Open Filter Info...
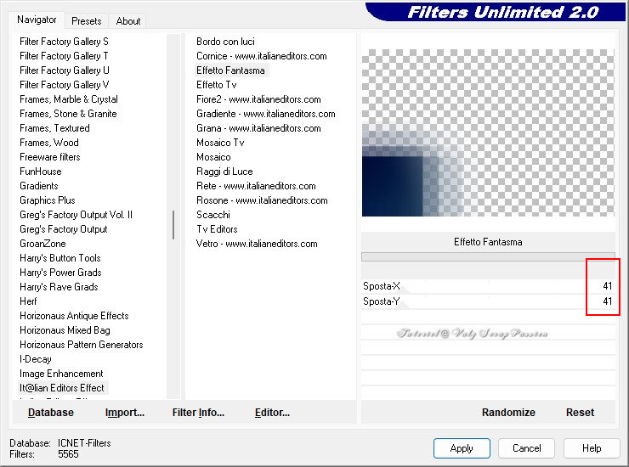 click(x=198, y=413)
